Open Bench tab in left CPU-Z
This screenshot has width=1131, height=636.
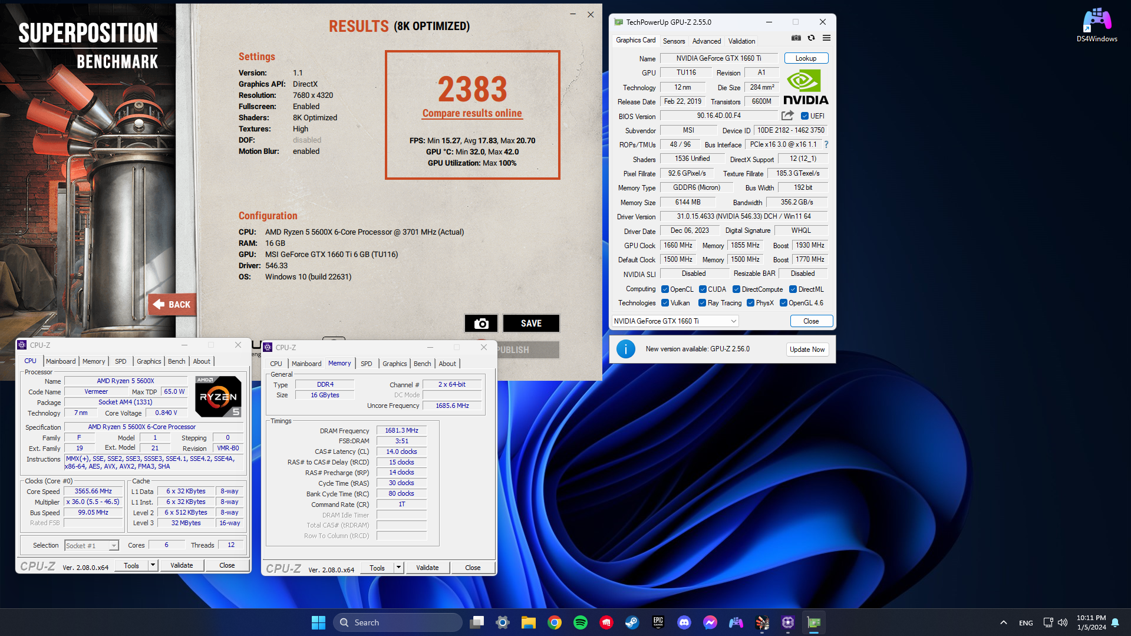pyautogui.click(x=176, y=361)
